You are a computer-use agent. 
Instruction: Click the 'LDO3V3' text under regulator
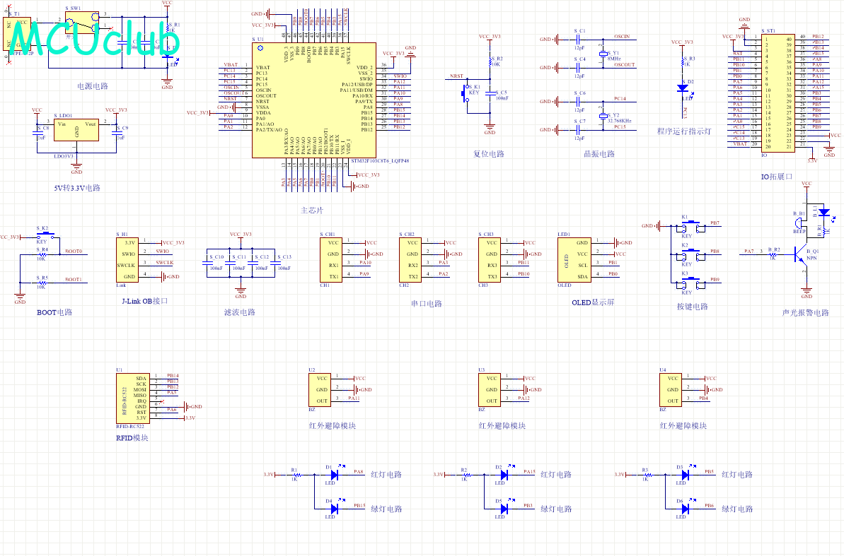[x=64, y=156]
